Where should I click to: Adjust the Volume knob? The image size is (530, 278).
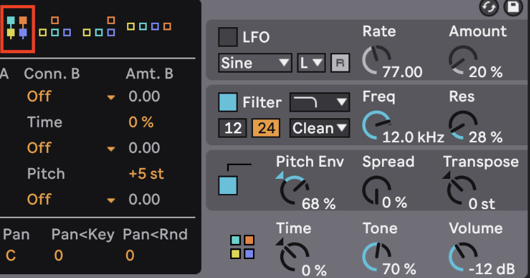click(463, 257)
